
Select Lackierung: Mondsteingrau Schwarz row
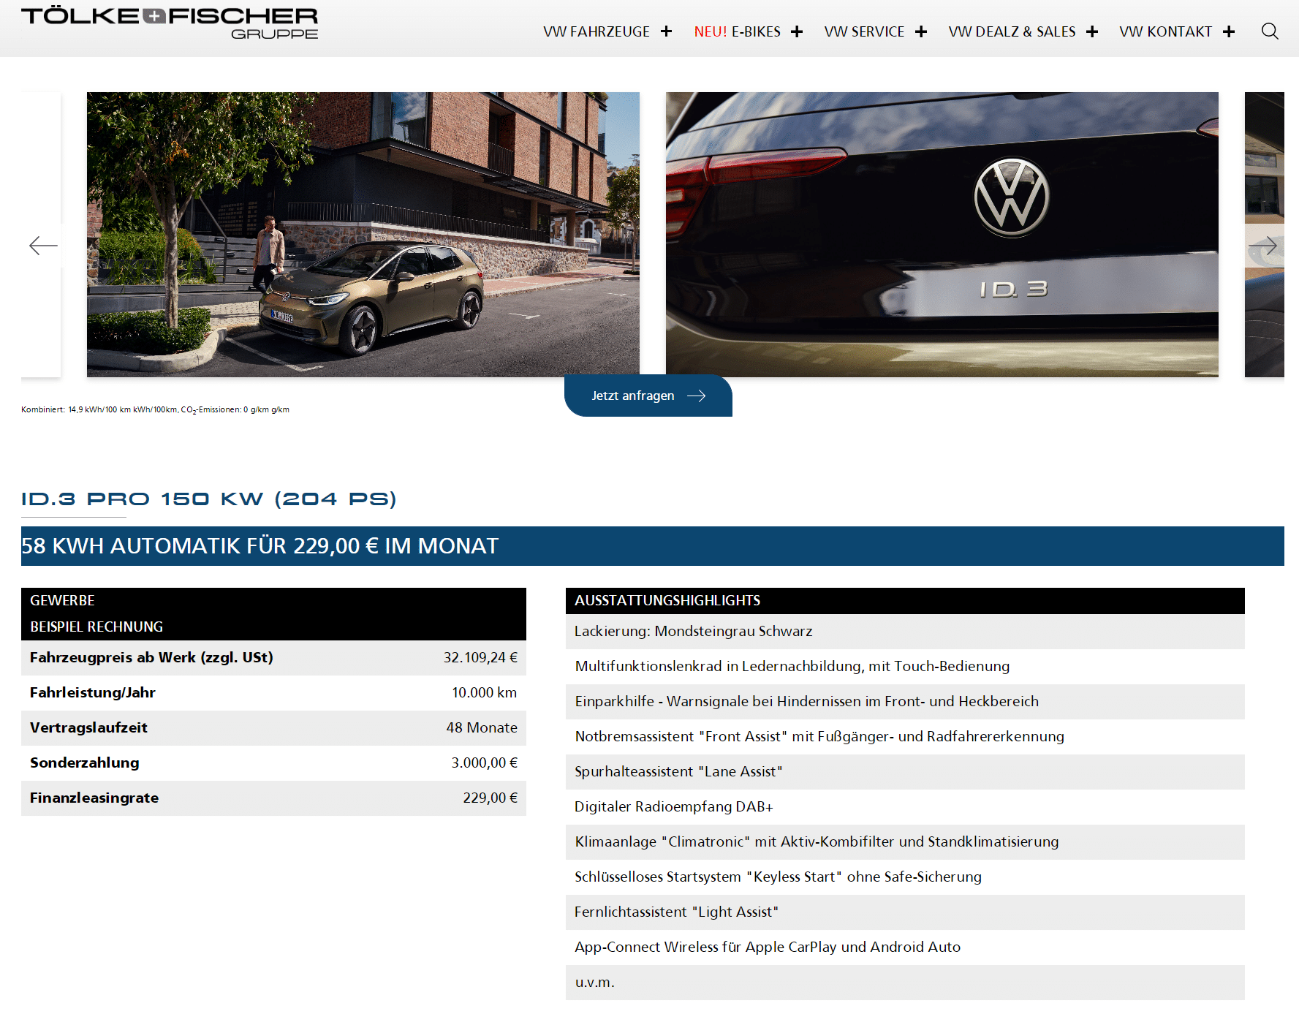point(905,631)
